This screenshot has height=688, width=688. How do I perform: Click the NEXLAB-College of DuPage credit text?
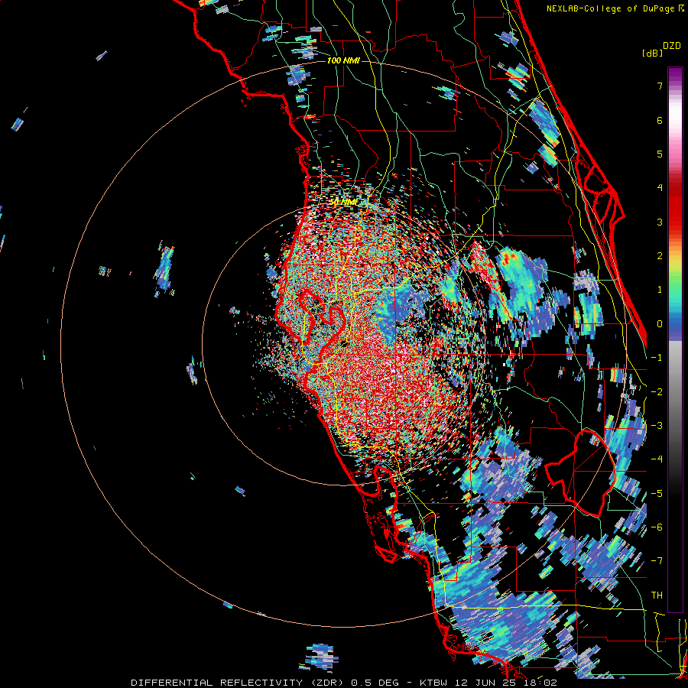point(615,8)
